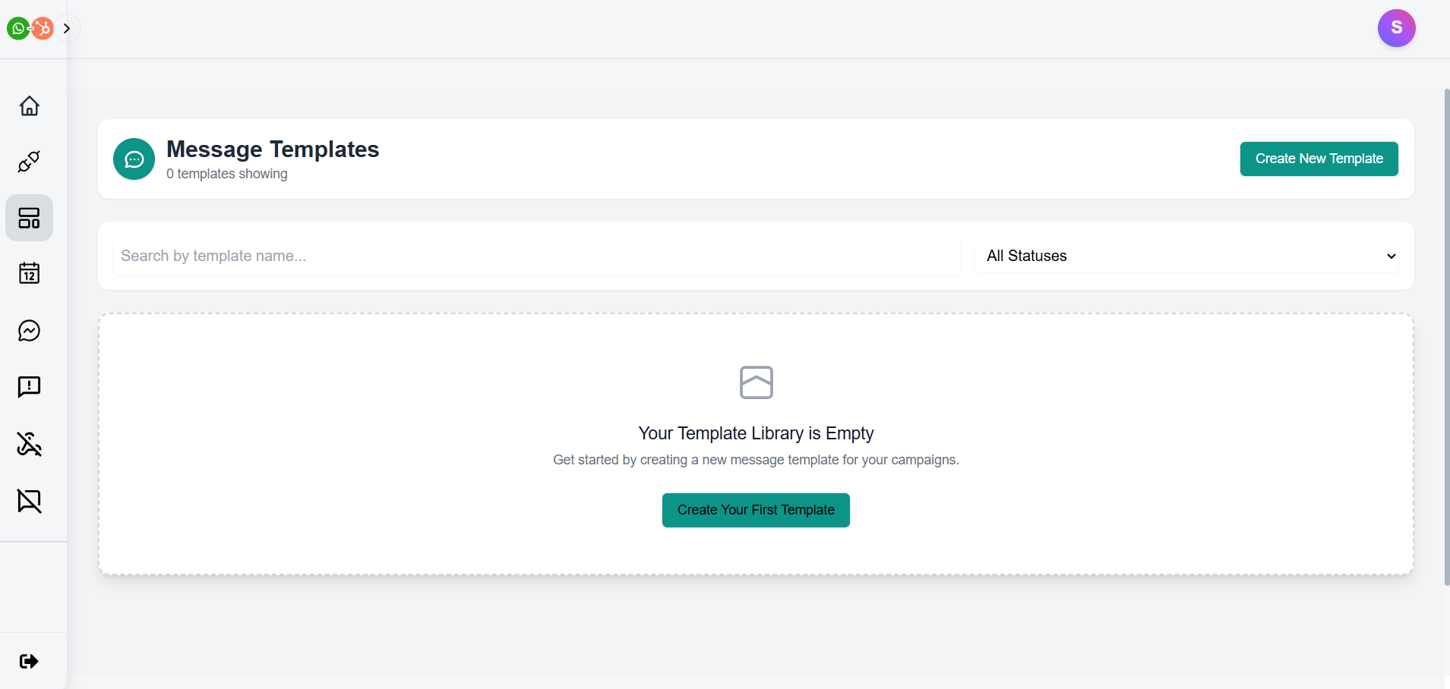
Task: Open the messenger chat sidebar icon
Action: point(29,331)
